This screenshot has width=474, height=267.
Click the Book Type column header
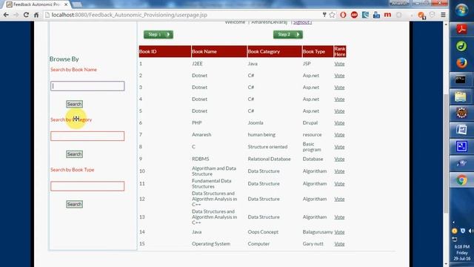click(x=318, y=51)
